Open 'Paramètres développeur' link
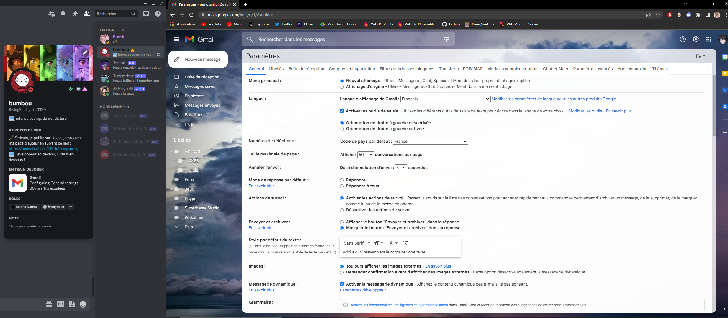728x318 pixels. 363,290
